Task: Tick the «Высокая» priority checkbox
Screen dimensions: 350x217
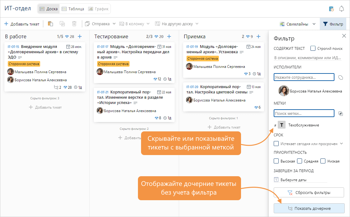Action: [x=276, y=161]
